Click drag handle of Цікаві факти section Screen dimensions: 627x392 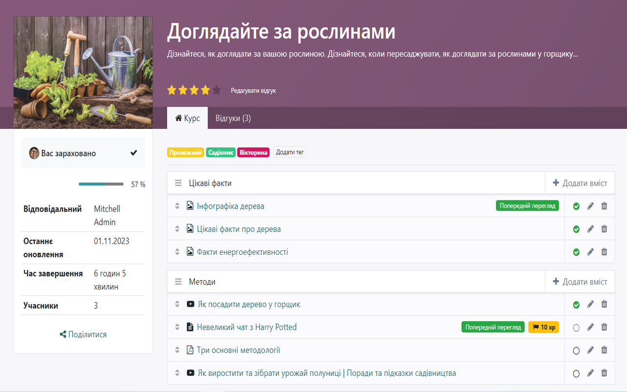pyautogui.click(x=178, y=183)
